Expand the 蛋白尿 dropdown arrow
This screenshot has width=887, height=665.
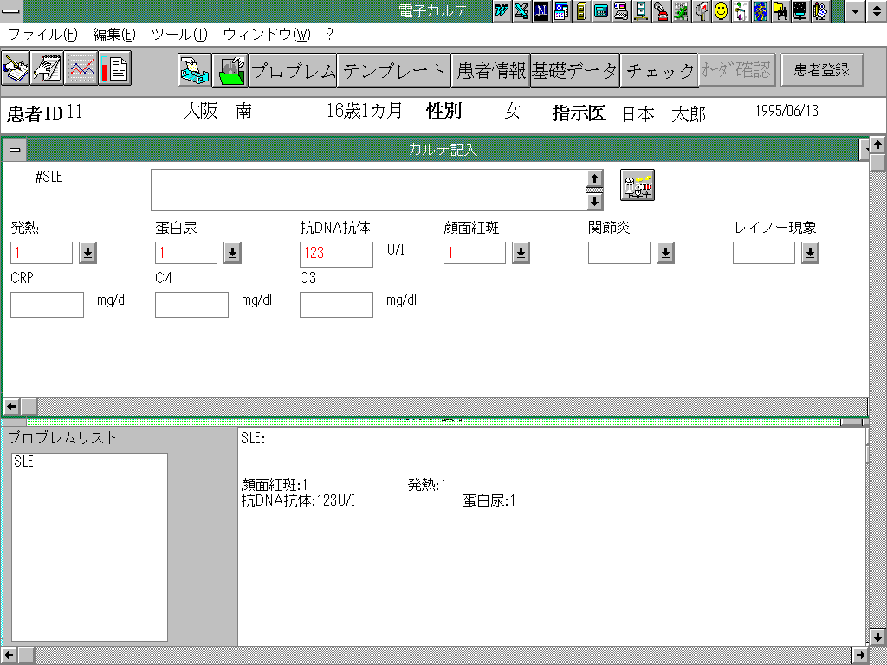click(232, 253)
